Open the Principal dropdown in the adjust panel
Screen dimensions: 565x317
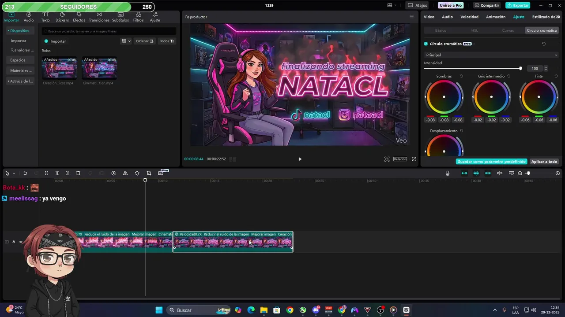[x=492, y=55]
